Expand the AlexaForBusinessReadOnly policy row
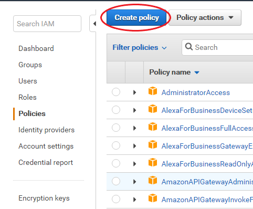This screenshot has width=253, height=209. (134, 164)
